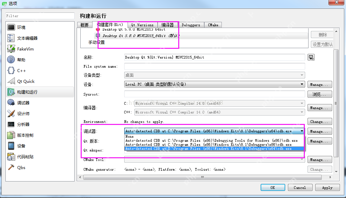Click into the 名称 name input field

tap(214, 57)
